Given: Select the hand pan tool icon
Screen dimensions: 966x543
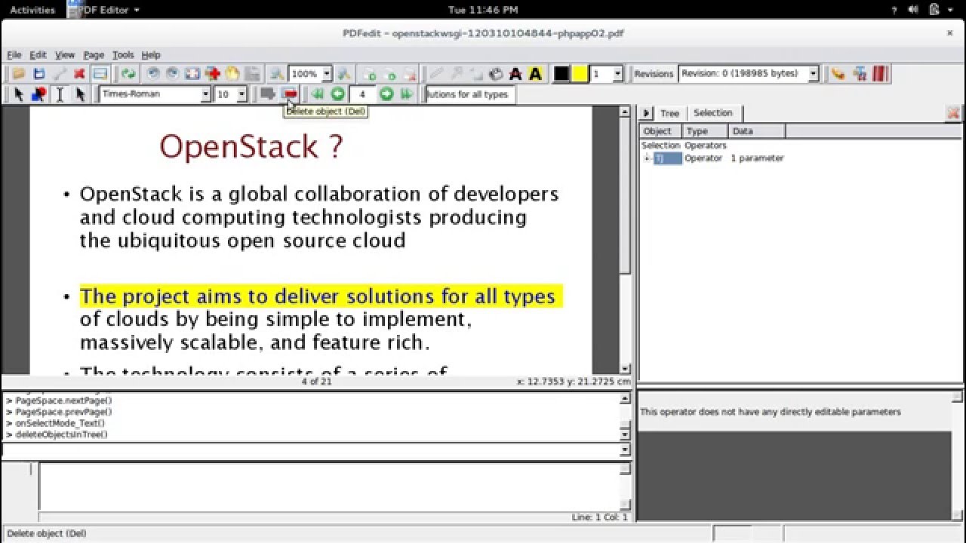Looking at the screenshot, I should click(232, 74).
